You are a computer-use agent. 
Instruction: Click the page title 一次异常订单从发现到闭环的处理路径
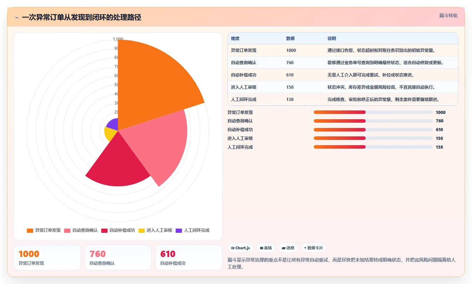click(x=81, y=17)
